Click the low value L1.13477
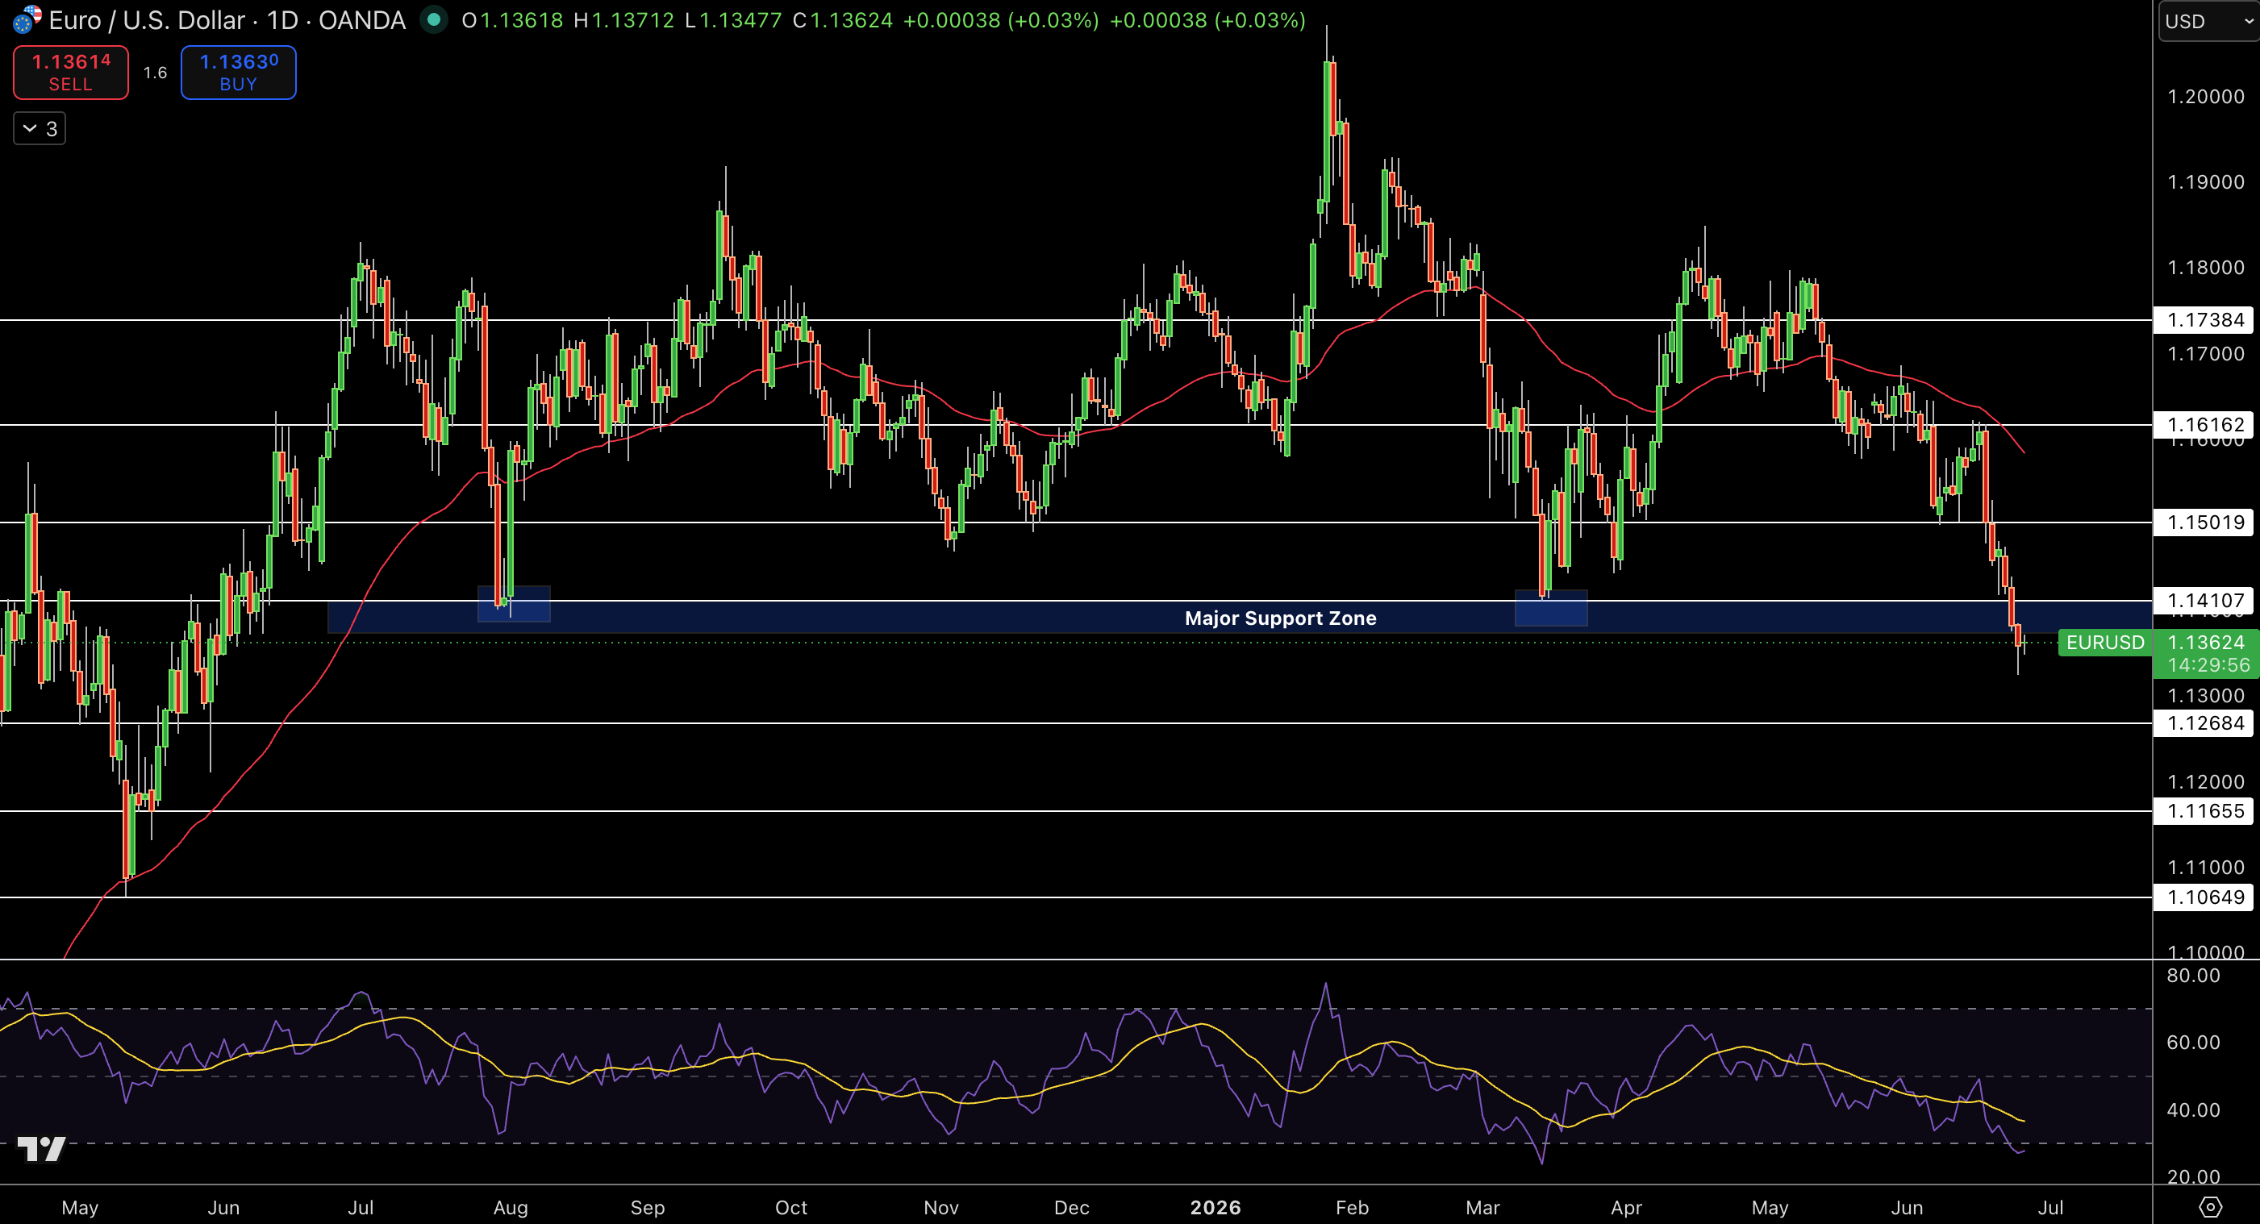The image size is (2260, 1224). 733,20
